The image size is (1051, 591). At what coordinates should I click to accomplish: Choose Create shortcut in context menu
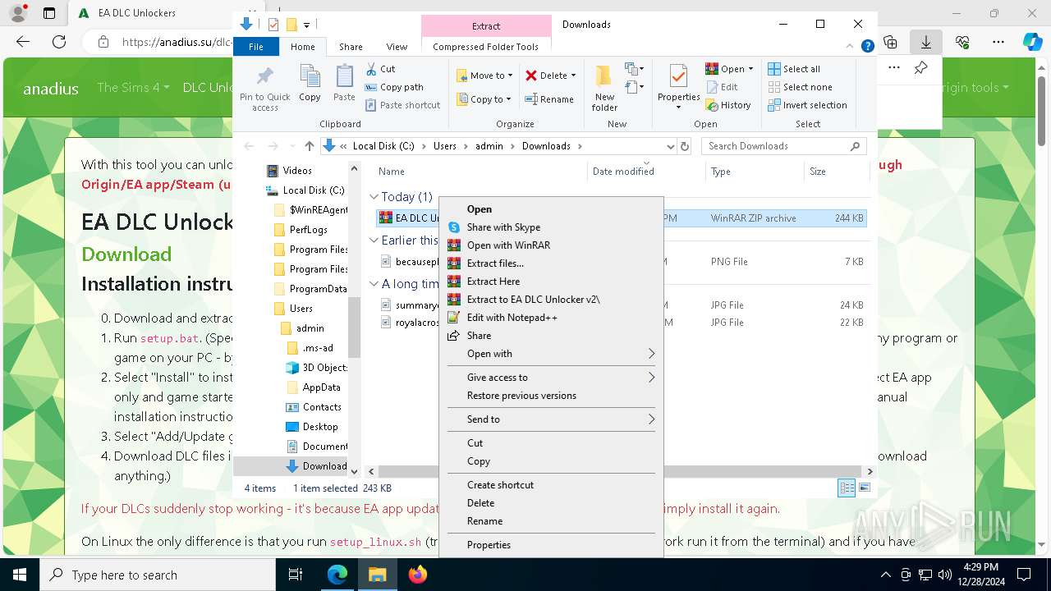(551, 485)
